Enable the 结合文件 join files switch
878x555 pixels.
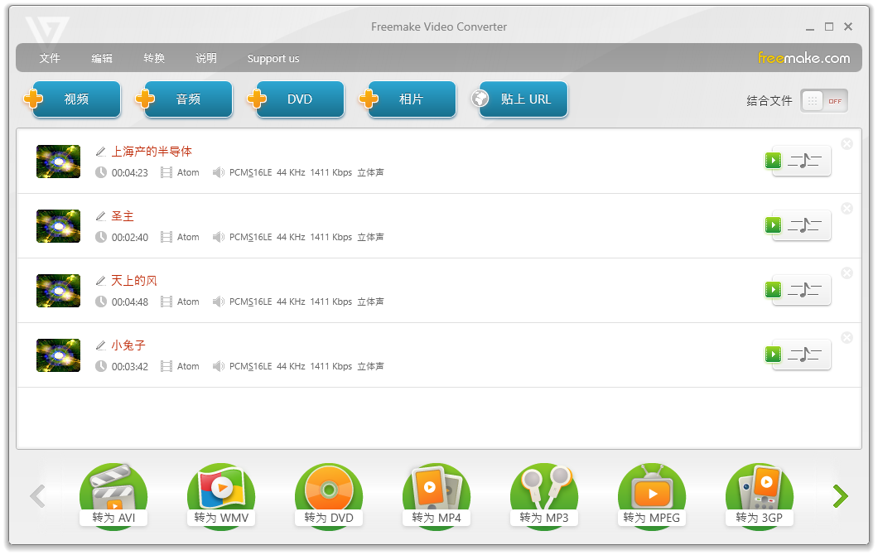tap(823, 99)
